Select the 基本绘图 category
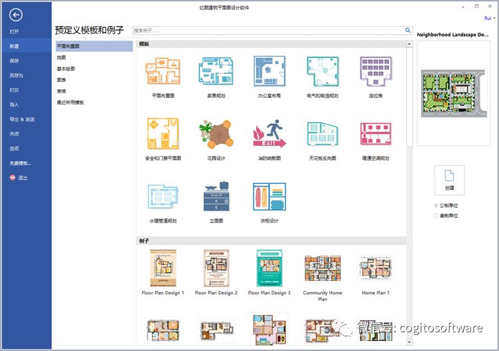The width and height of the screenshot is (499, 351). pos(94,69)
